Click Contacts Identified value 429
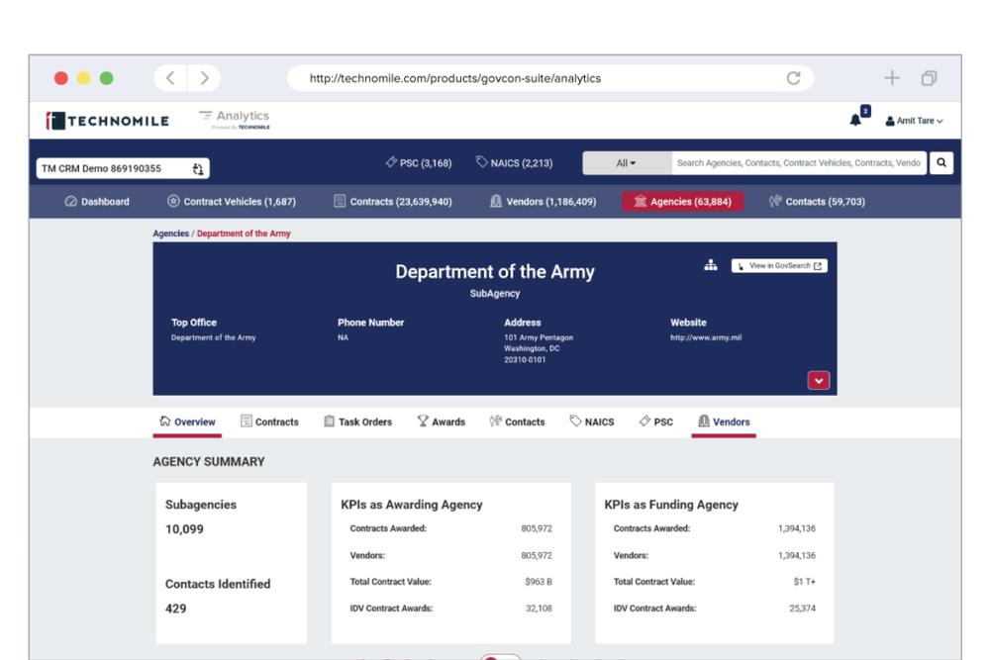 coord(175,609)
